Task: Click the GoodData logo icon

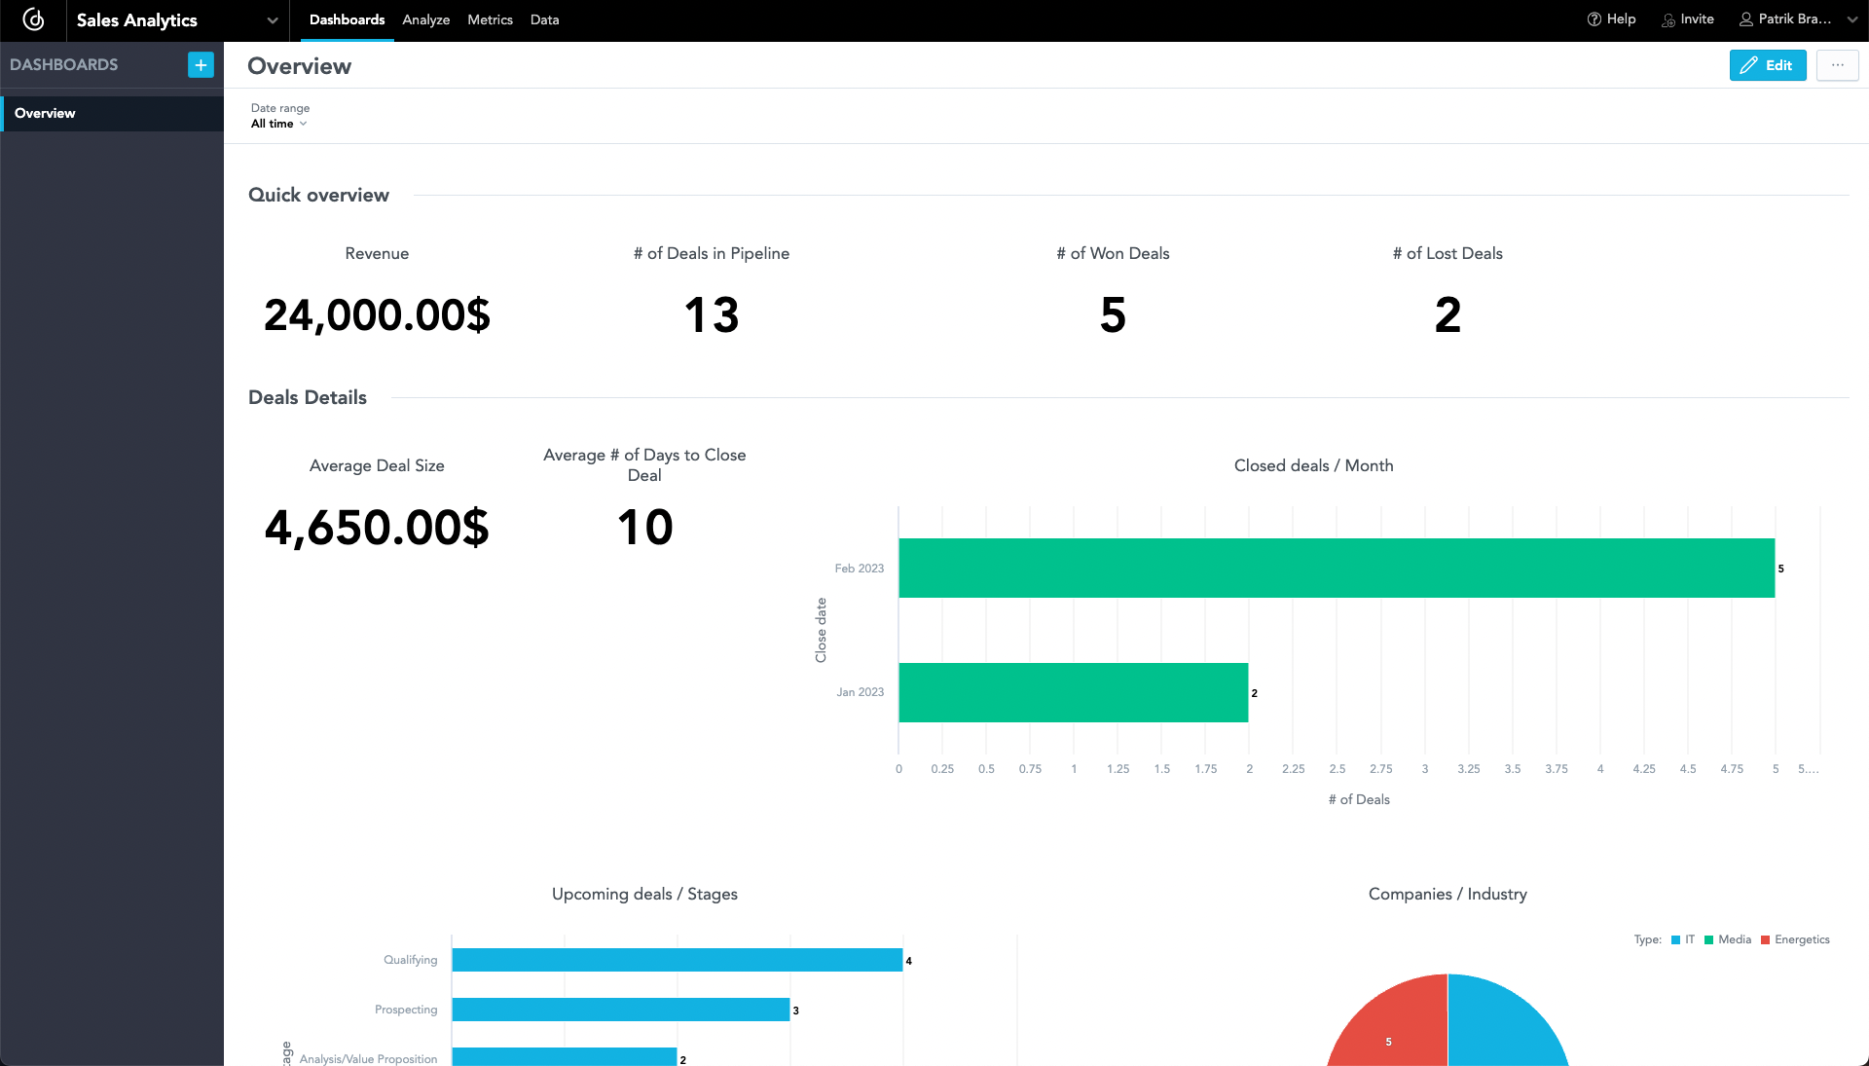Action: [34, 19]
